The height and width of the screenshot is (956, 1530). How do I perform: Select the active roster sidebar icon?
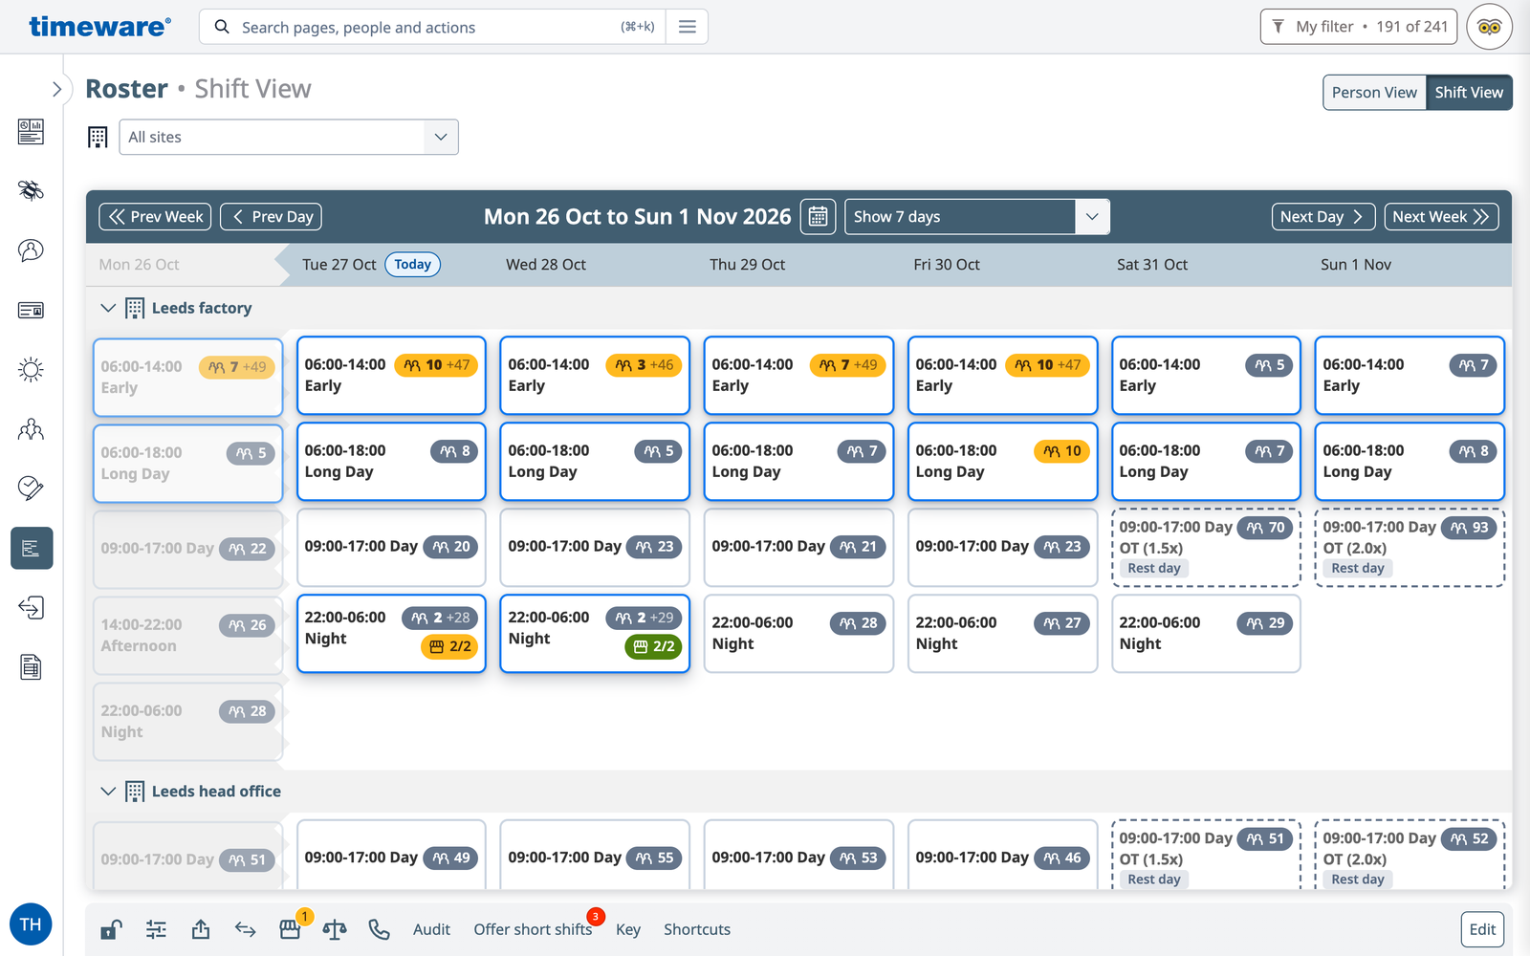point(32,548)
